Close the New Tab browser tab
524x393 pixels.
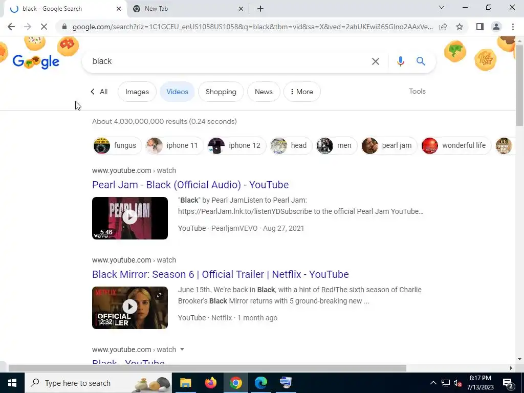pyautogui.click(x=241, y=9)
